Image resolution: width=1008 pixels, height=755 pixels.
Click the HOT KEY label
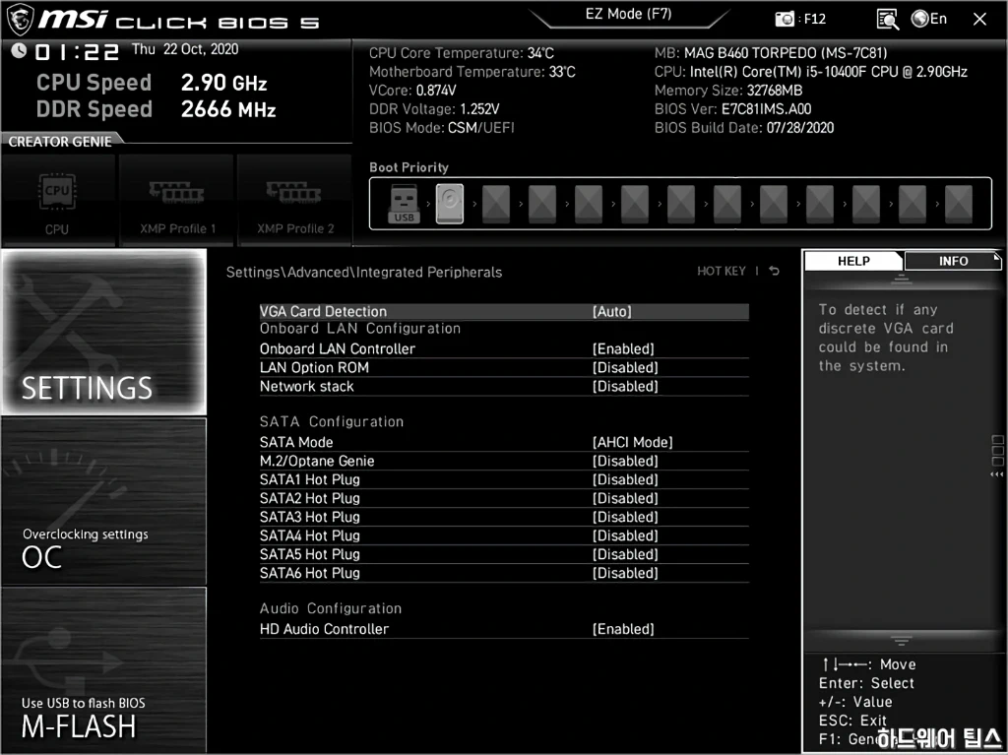point(722,272)
